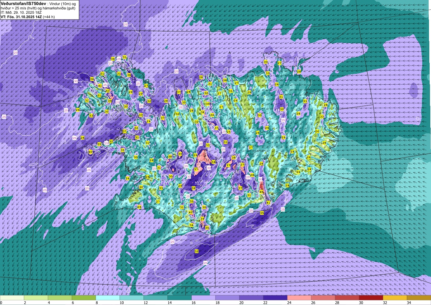Click the legend scale value 8
This screenshot has width=431, height=305.
97,303
